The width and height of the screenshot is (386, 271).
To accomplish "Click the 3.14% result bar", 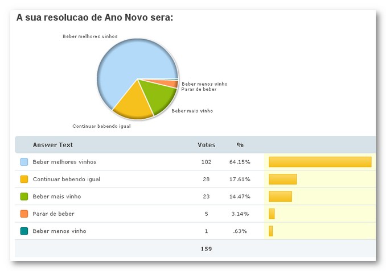I will click(x=272, y=214).
